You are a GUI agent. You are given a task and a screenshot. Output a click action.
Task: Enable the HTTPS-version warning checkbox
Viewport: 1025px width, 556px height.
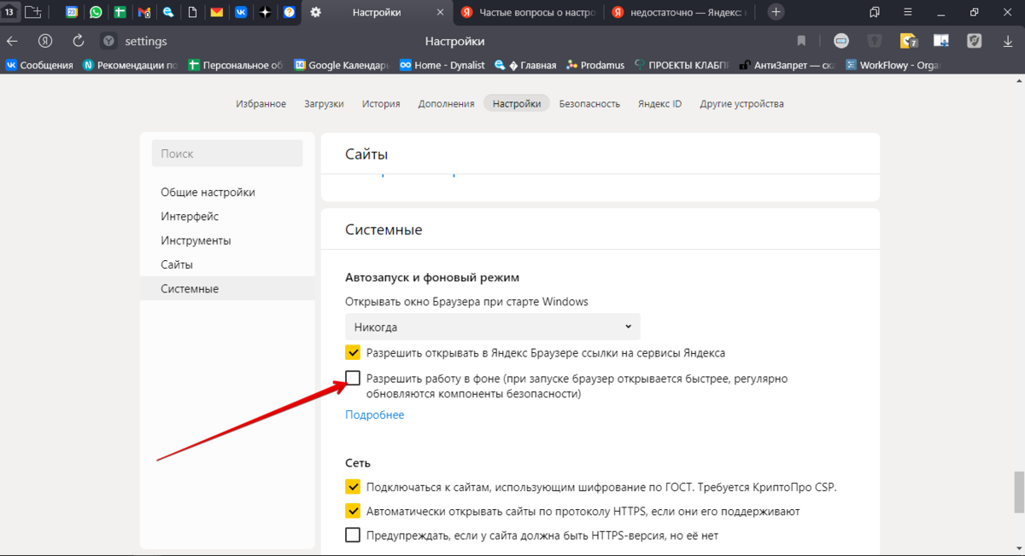click(353, 535)
